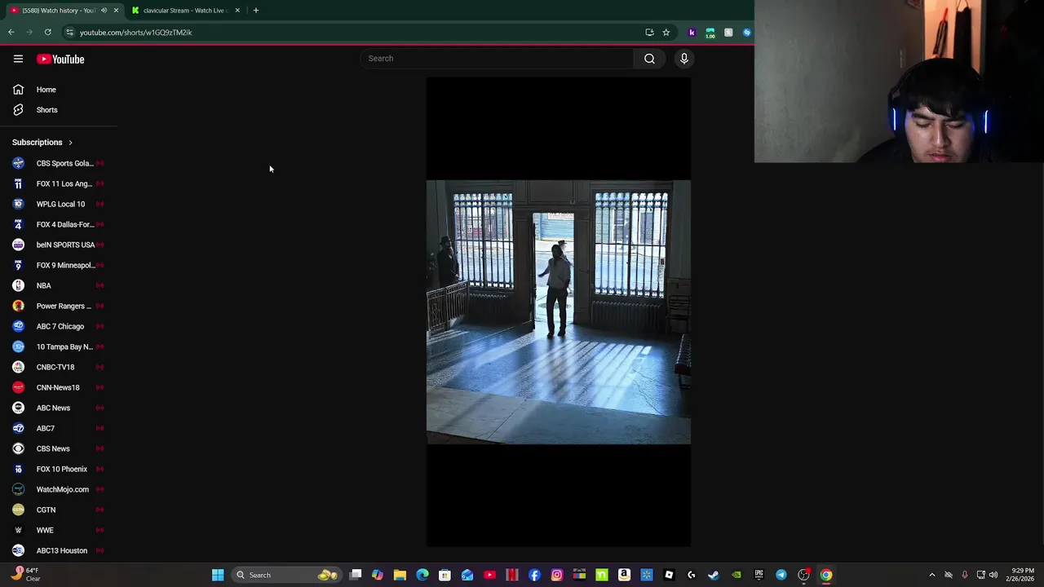Select ABC News subscription
This screenshot has height=587, width=1044.
(x=59, y=408)
